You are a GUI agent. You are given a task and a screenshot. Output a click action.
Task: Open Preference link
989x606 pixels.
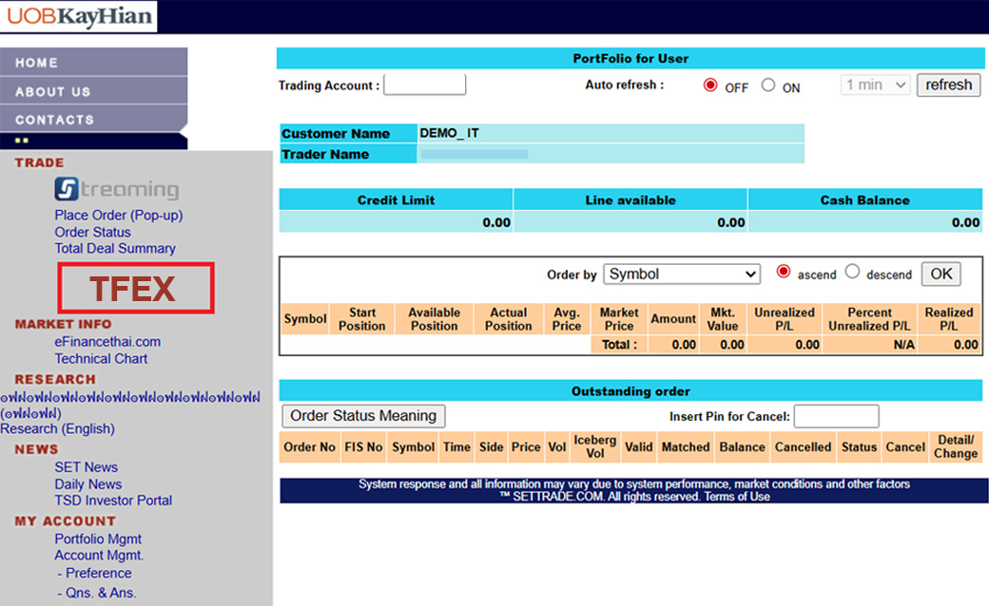coord(98,574)
